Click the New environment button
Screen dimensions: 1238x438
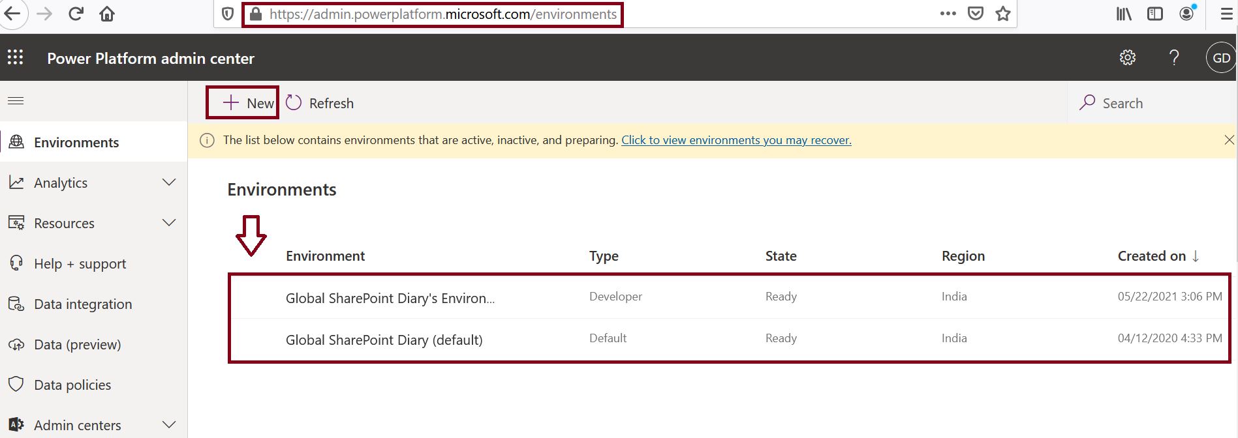(248, 103)
